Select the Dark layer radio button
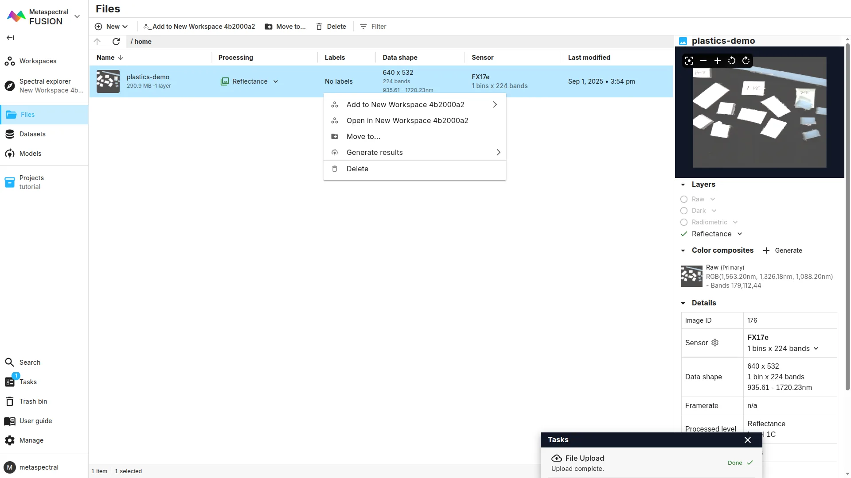Image resolution: width=851 pixels, height=478 pixels. coord(684,211)
